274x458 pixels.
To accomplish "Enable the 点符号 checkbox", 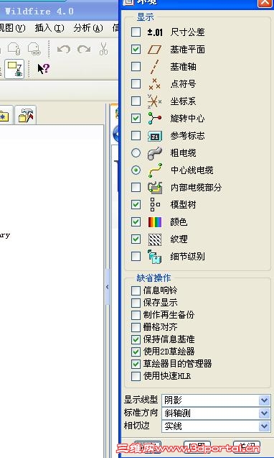I will pos(136,84).
